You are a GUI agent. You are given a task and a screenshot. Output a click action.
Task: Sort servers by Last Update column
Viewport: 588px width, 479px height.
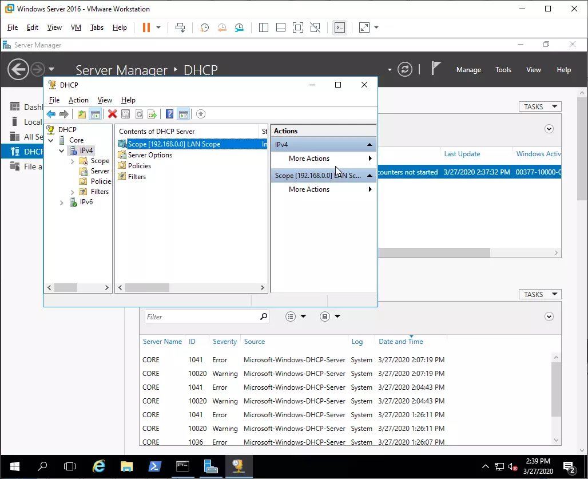462,154
